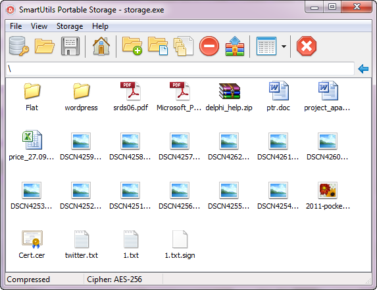Select the DSCN4254... image

coord(278,195)
